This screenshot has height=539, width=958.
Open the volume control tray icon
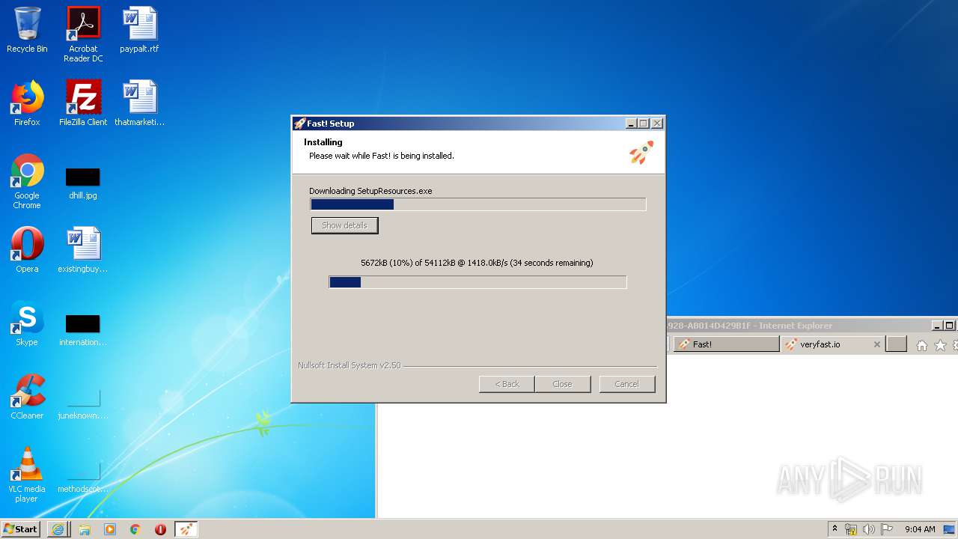coord(869,529)
